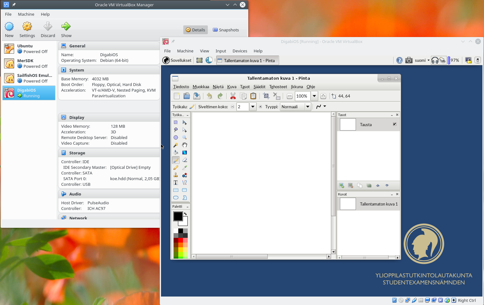Choose the Text tool in Pinta
Viewport: 484px width, 305px height.
tap(176, 183)
